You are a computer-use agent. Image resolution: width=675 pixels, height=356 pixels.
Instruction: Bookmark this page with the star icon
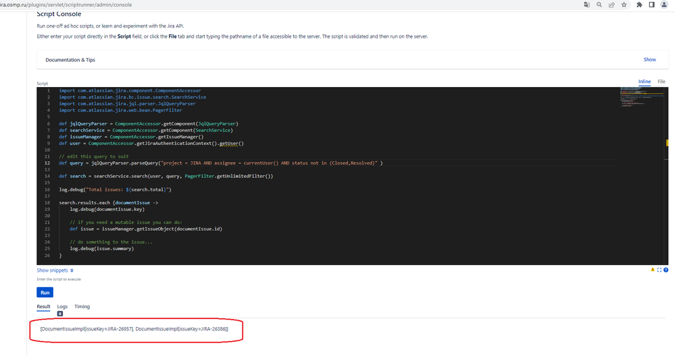tap(624, 5)
